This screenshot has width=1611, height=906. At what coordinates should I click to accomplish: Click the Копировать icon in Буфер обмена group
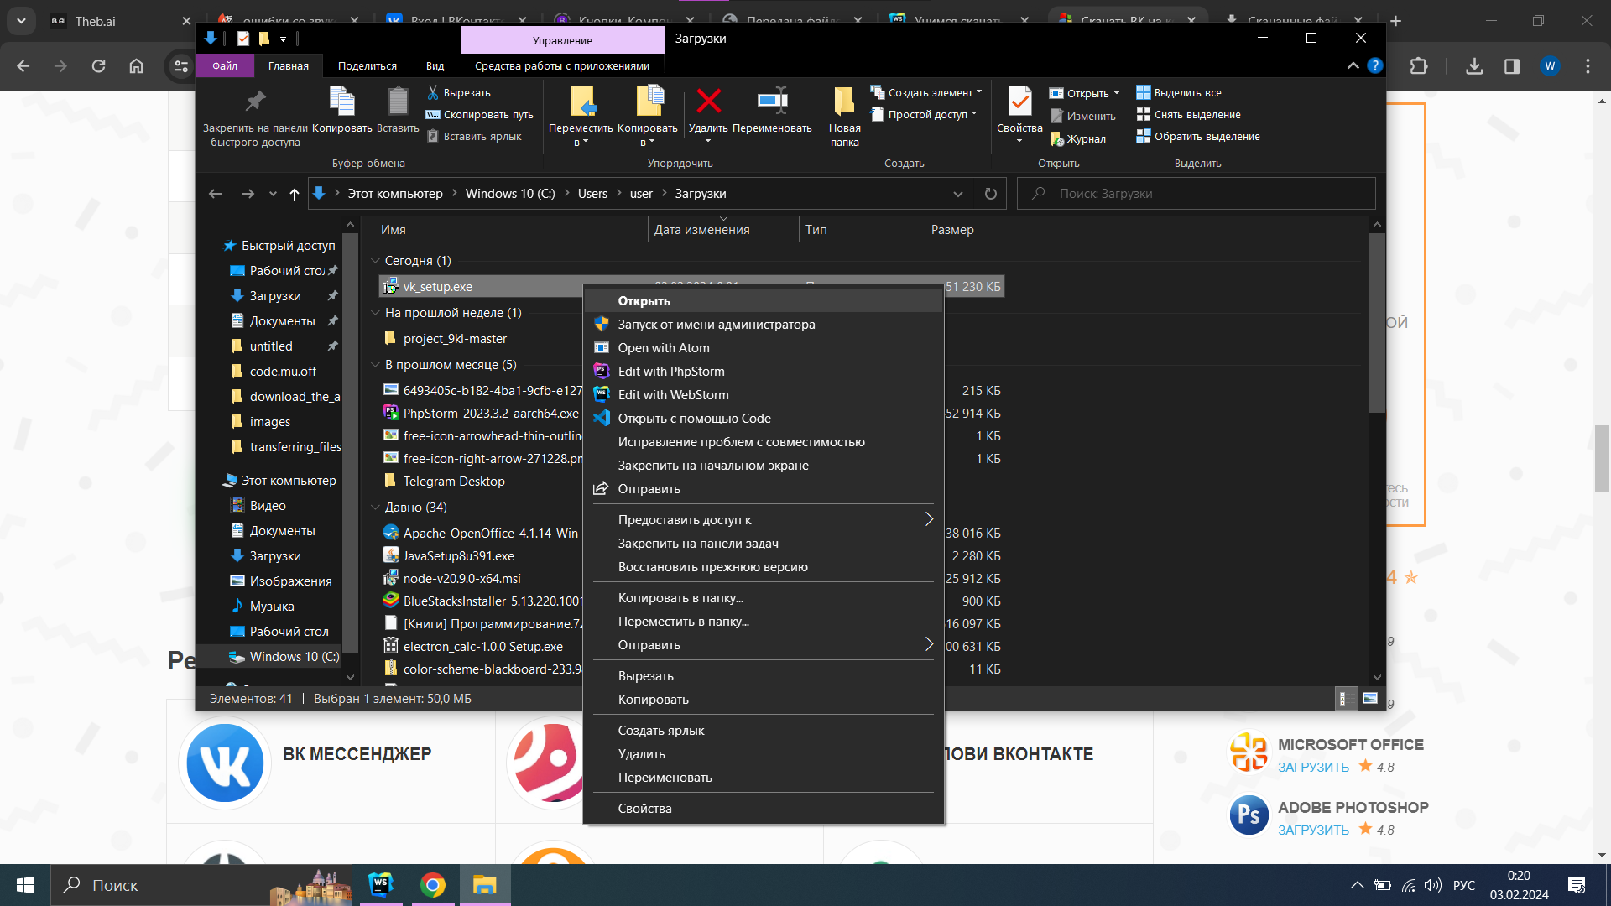click(341, 102)
